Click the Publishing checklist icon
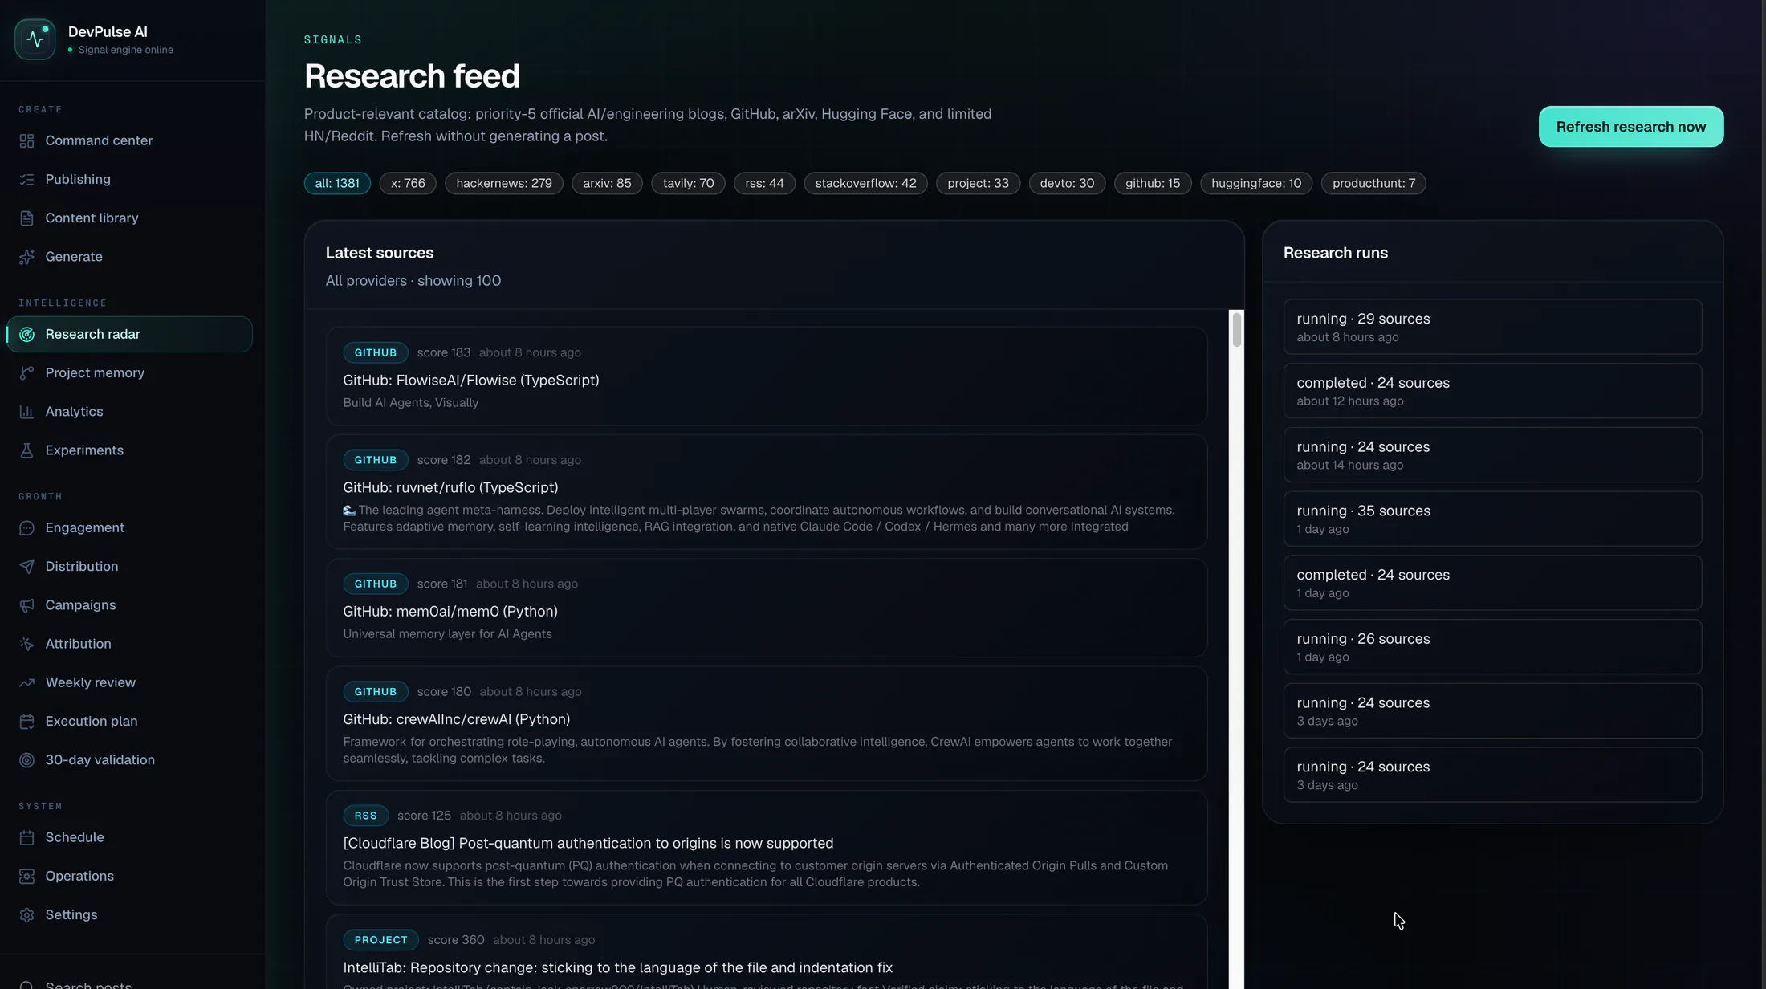Image resolution: width=1766 pixels, height=989 pixels. tap(26, 179)
